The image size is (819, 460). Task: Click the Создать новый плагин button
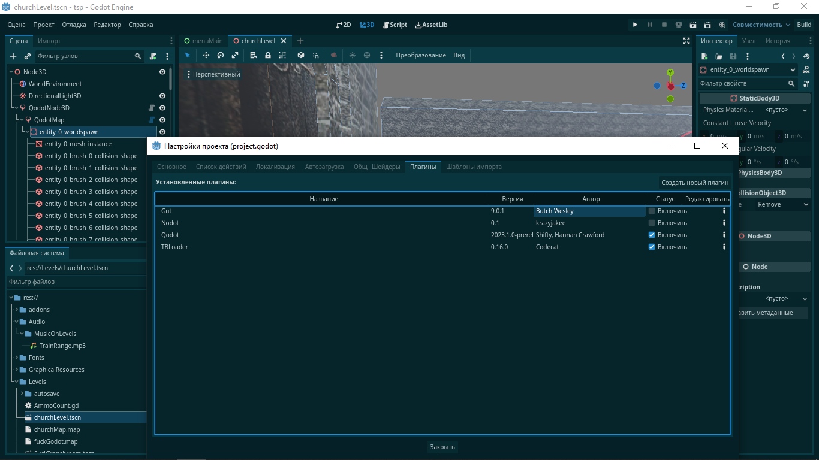click(695, 183)
